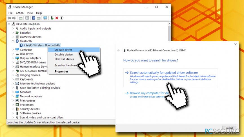Click Cancel in Update Drivers dialog
This screenshot has height=137, width=244.
tap(229, 128)
